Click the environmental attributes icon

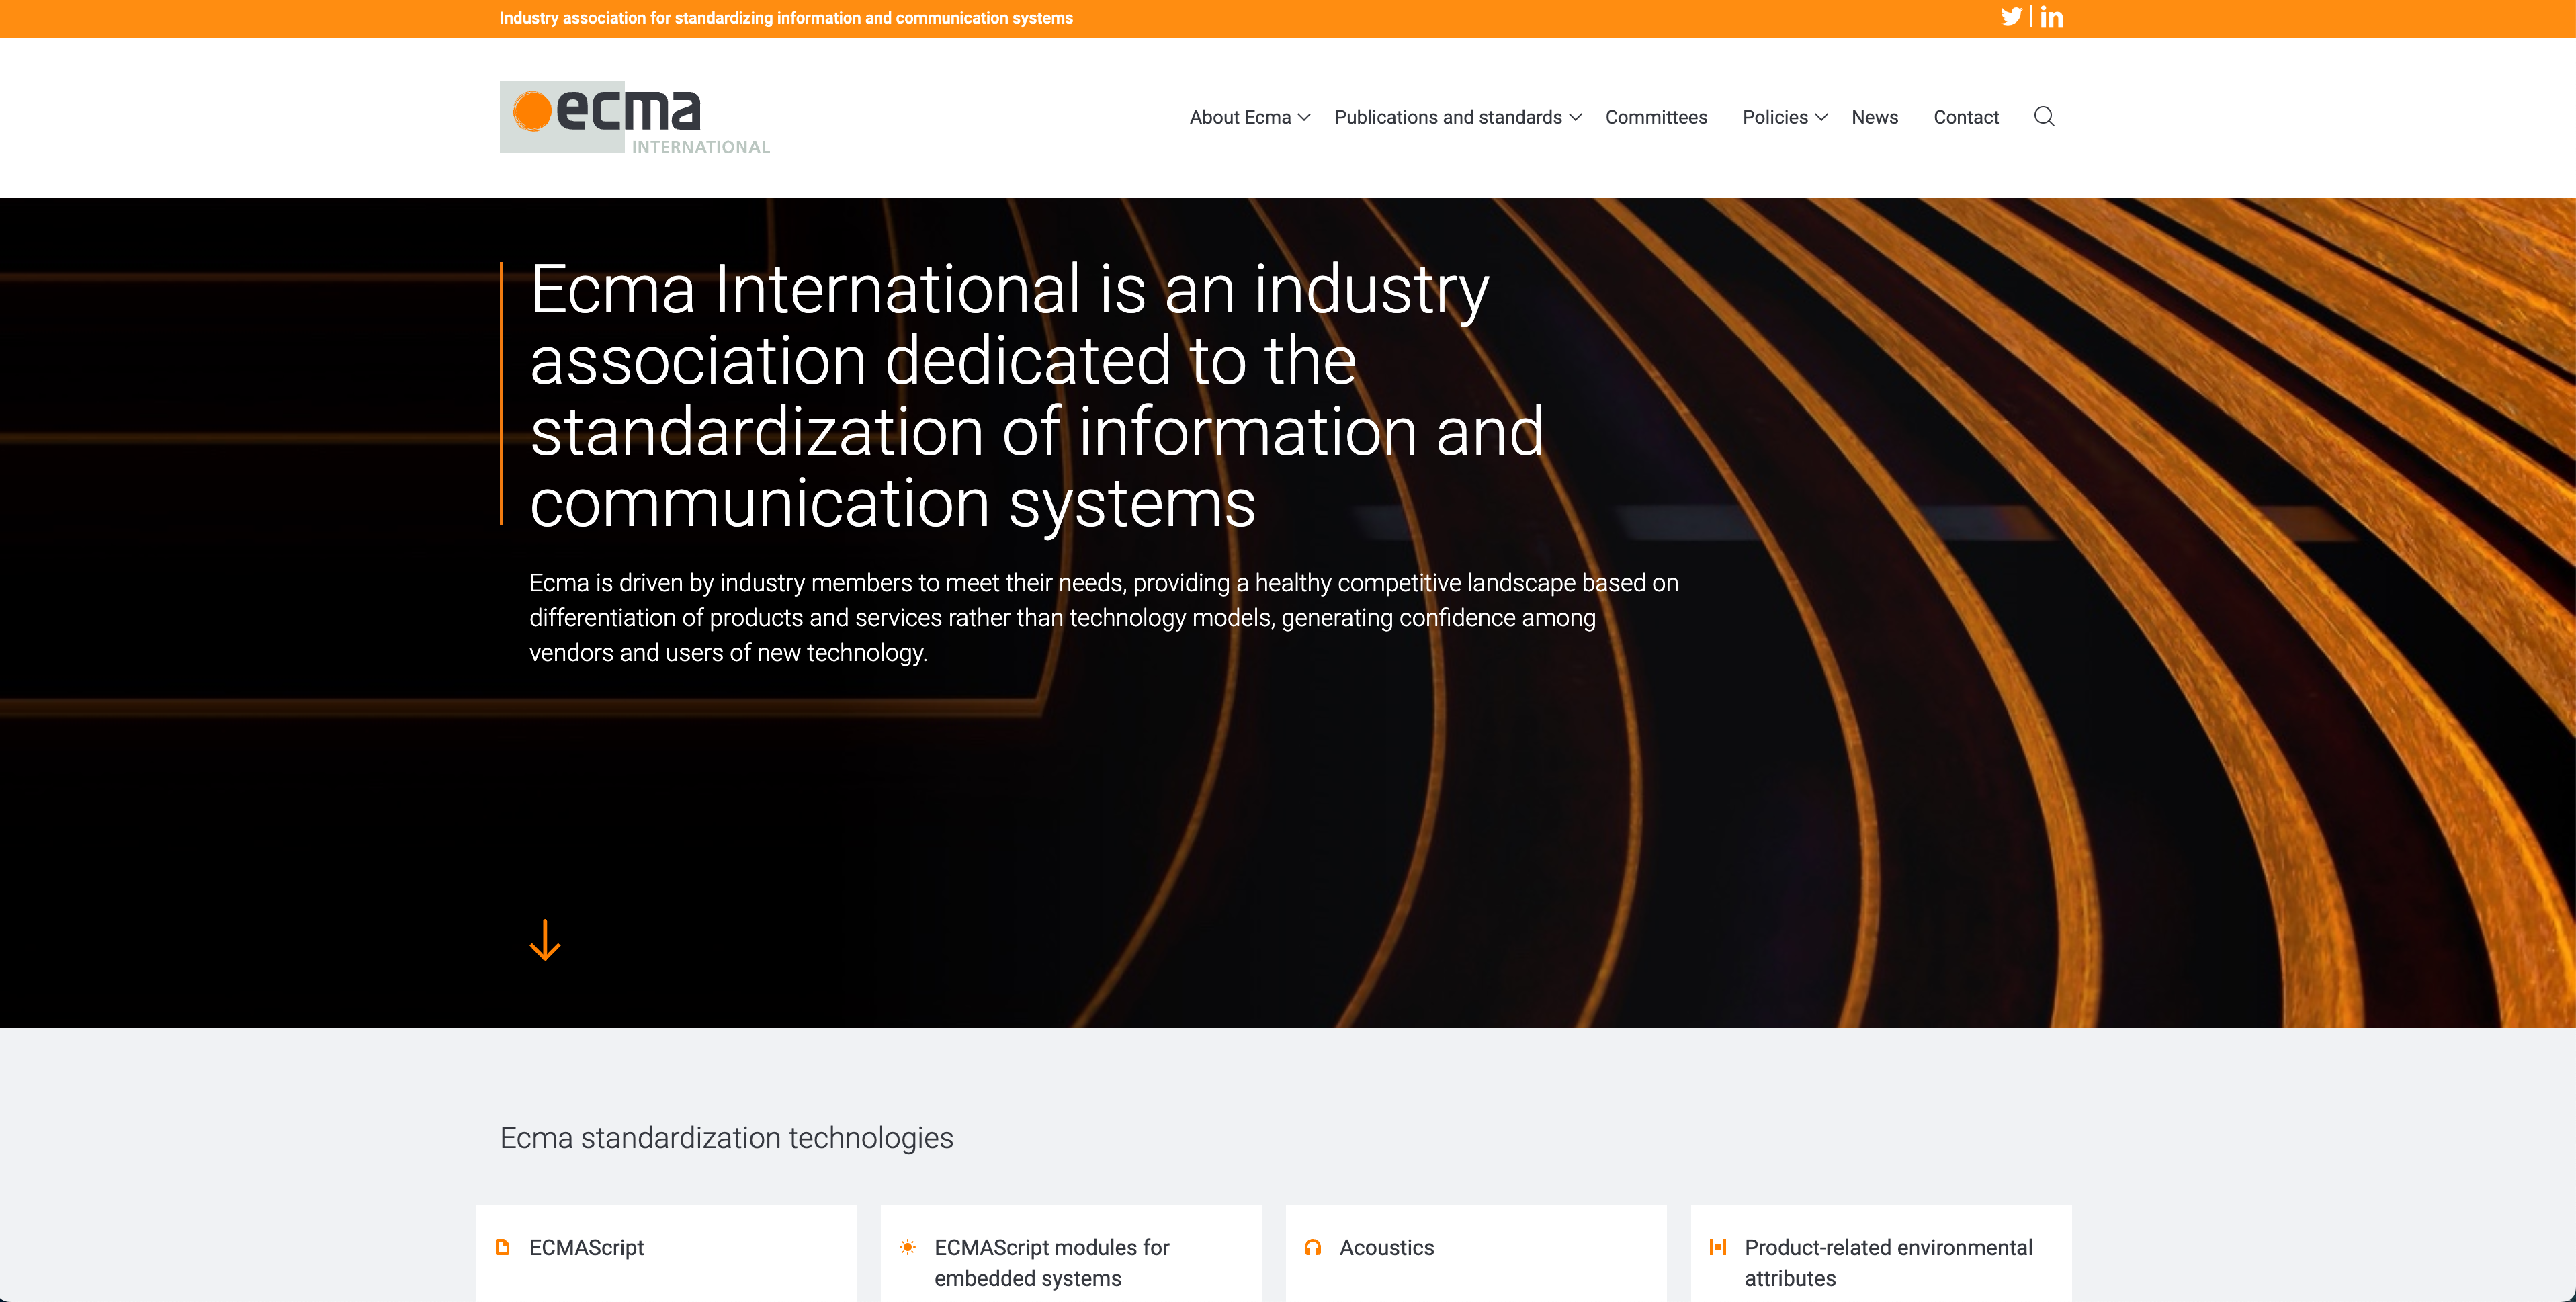(1718, 1247)
